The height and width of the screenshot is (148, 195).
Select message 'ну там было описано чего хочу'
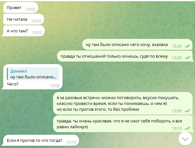point(137,44)
